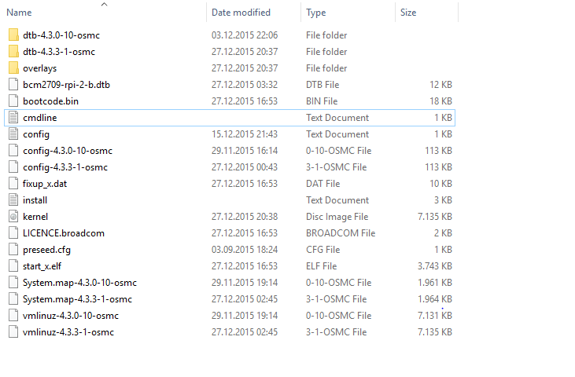Select the config-4.3.0-10-osmc file icon
Screen dimensions: 575x377
13,151
